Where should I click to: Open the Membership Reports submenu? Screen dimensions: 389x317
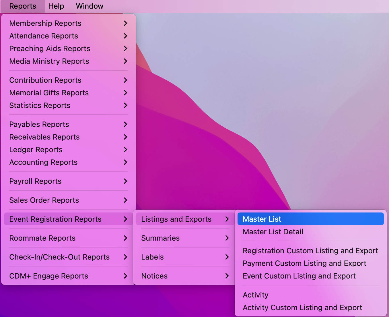45,23
